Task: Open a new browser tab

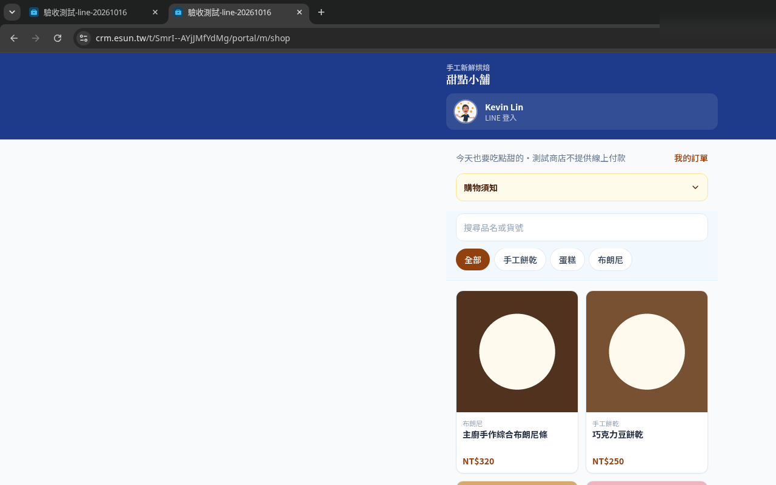Action: [321, 12]
